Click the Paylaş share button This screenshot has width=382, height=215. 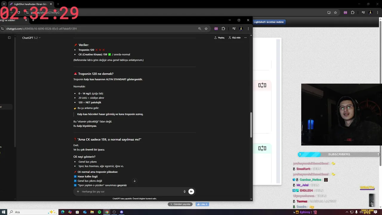pos(219,38)
